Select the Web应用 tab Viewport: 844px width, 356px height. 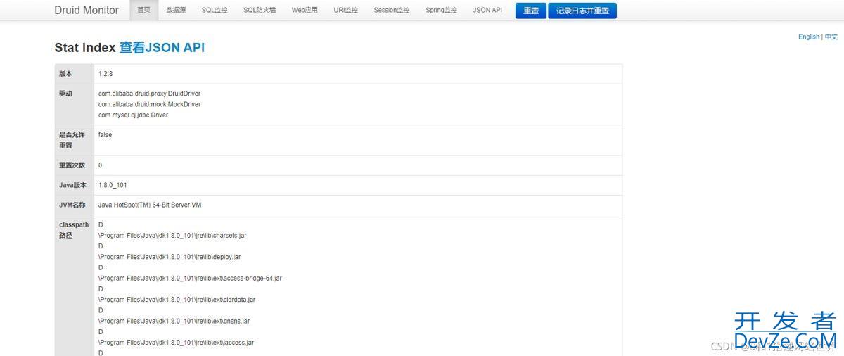[x=305, y=11]
